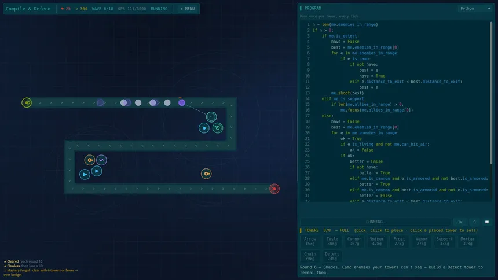Open the MENU button in the top bar
The height and width of the screenshot is (280, 498).
[x=188, y=9]
